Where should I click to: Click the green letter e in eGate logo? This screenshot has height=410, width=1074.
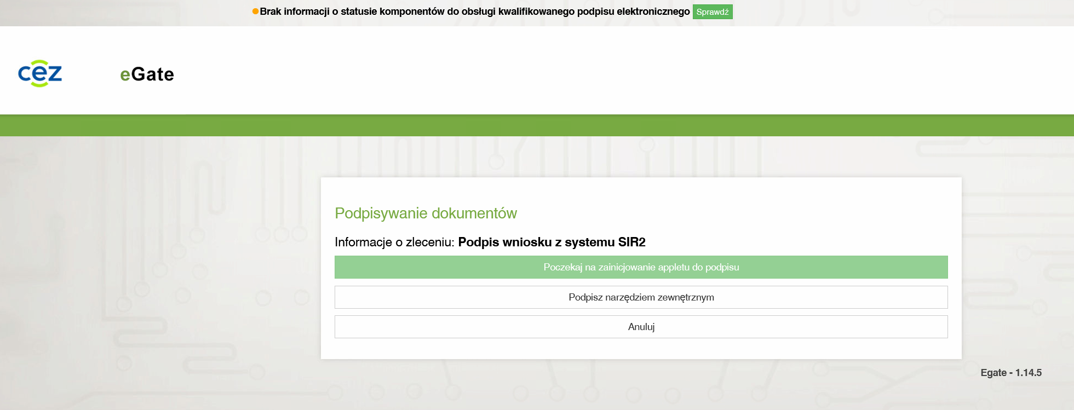(125, 75)
